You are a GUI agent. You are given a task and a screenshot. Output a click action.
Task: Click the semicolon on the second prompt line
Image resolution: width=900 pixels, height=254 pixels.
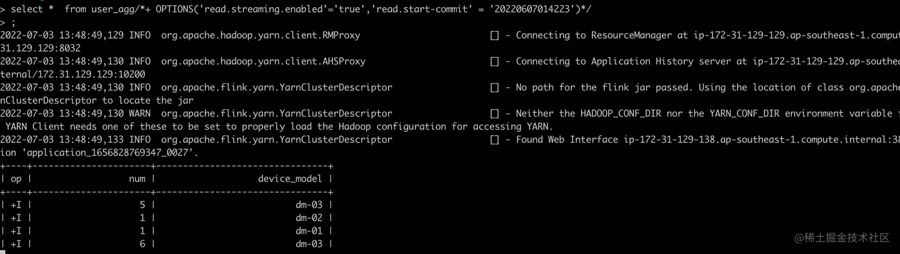[x=14, y=22]
